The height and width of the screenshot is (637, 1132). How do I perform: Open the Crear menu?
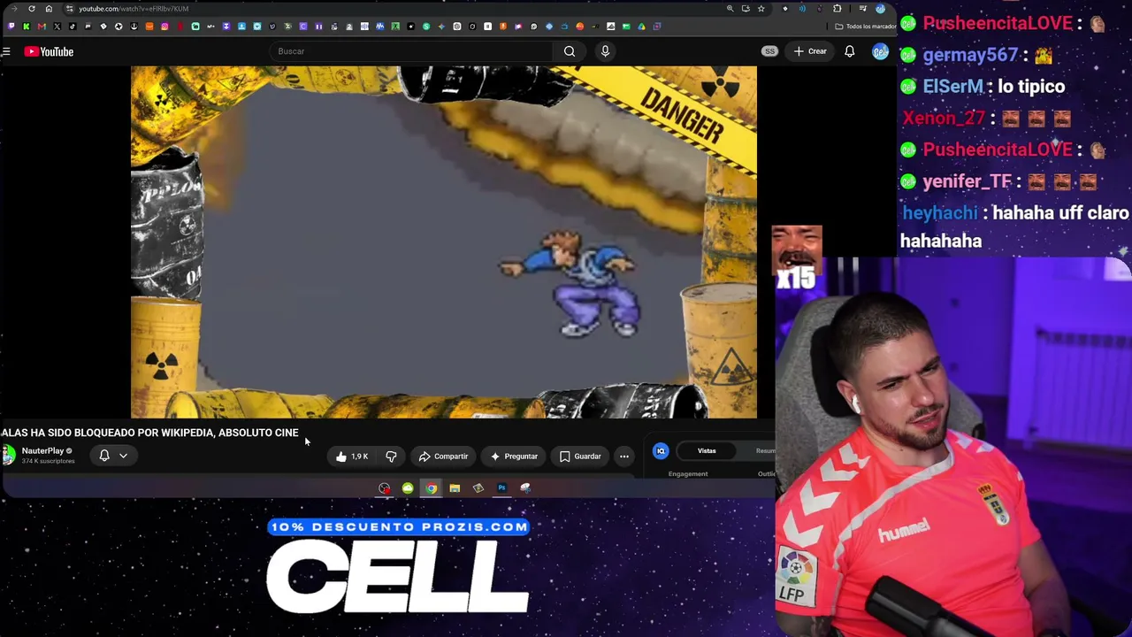[810, 51]
